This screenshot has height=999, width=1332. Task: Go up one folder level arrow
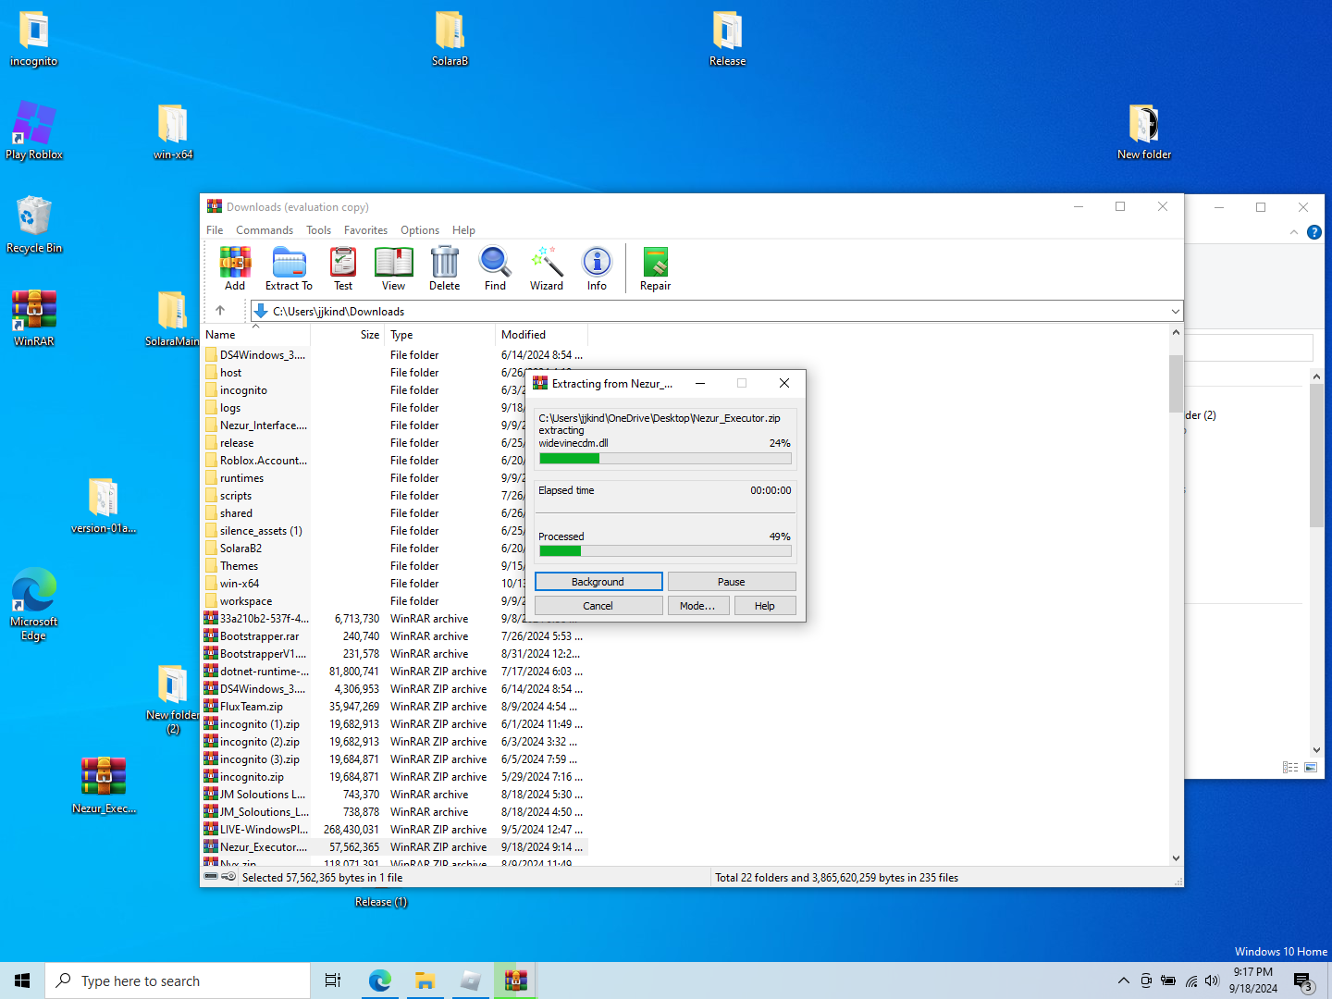click(x=220, y=311)
